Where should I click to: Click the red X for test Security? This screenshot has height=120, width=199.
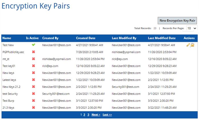tap(34, 94)
